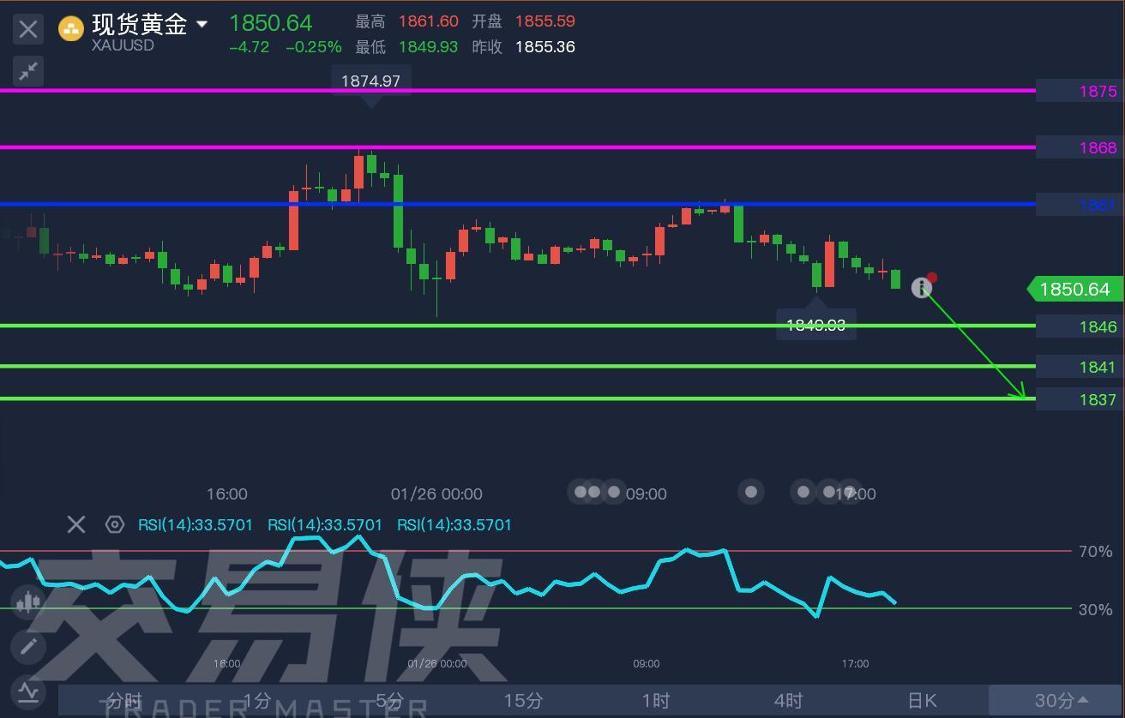
Task: Click the gold coin symbol icon
Action: point(70,29)
